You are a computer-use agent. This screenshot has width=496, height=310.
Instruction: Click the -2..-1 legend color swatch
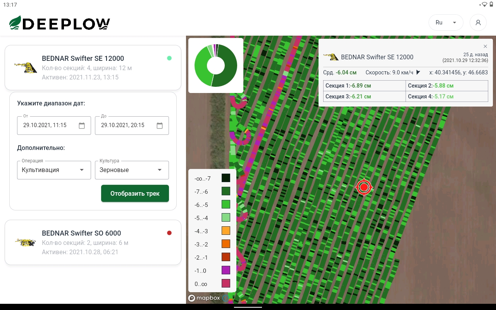pyautogui.click(x=226, y=257)
